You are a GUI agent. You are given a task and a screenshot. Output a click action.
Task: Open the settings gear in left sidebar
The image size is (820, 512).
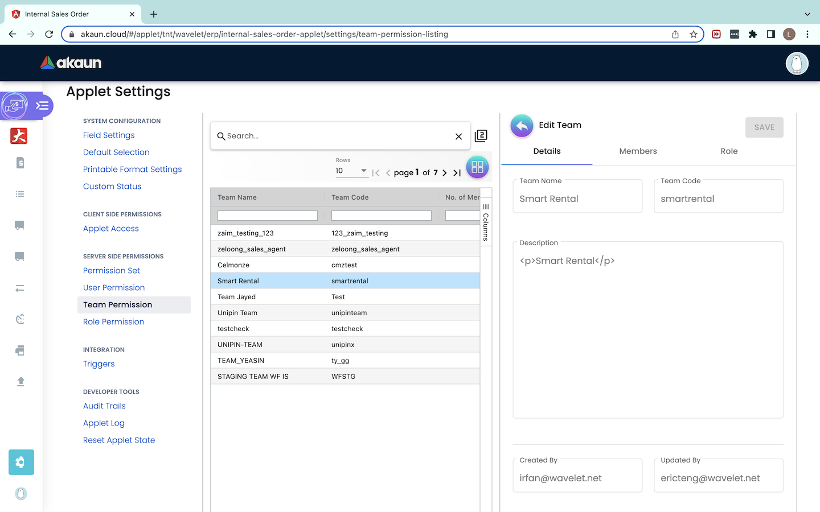(x=21, y=462)
